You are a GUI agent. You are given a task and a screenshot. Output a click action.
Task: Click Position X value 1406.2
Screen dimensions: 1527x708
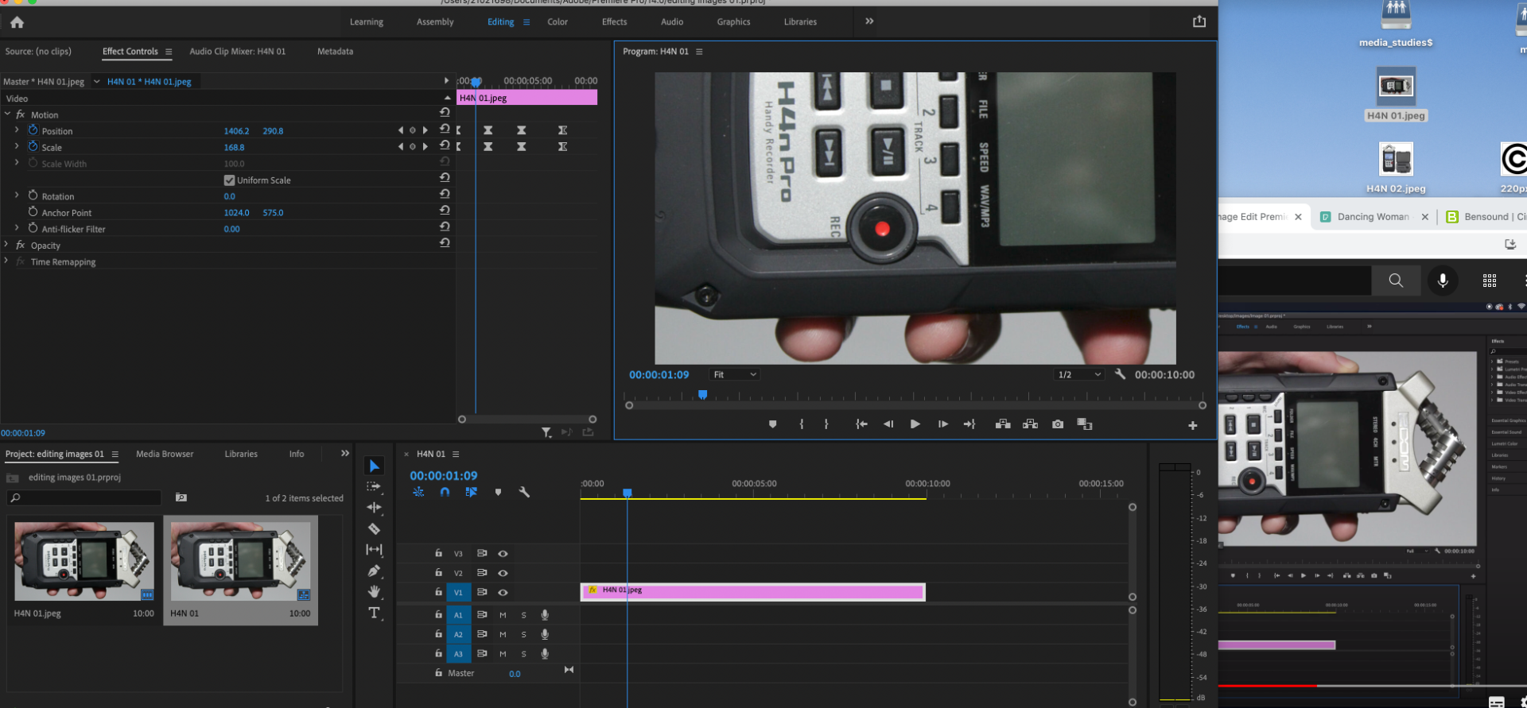click(x=236, y=131)
